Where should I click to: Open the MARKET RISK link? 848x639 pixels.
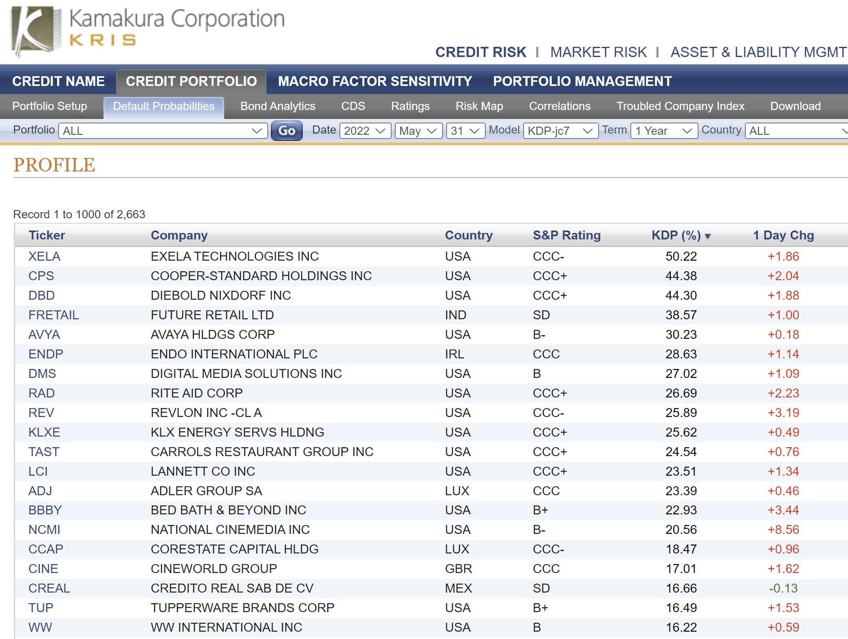pyautogui.click(x=598, y=52)
